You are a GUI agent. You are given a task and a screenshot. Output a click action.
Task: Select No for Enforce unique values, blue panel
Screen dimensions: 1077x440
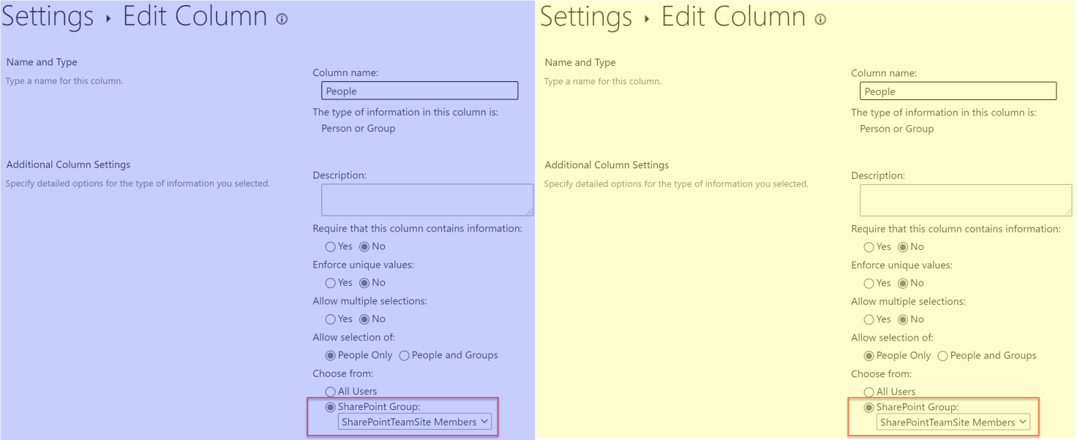pos(364,283)
